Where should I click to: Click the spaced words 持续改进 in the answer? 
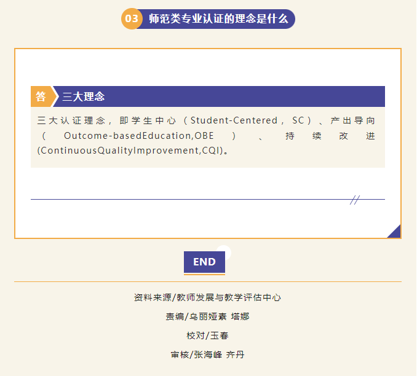click(330, 135)
